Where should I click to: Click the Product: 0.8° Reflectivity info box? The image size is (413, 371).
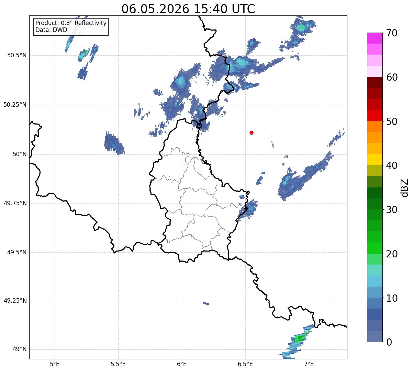[71, 26]
